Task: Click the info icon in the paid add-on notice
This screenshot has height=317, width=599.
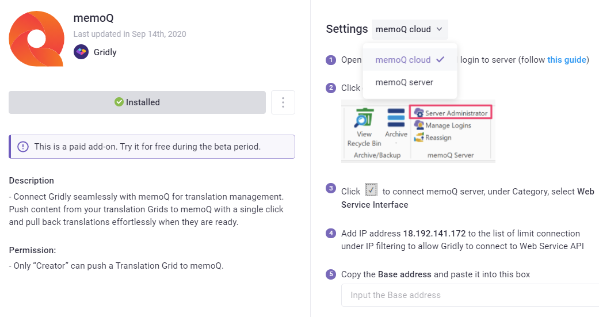Action: [23, 147]
